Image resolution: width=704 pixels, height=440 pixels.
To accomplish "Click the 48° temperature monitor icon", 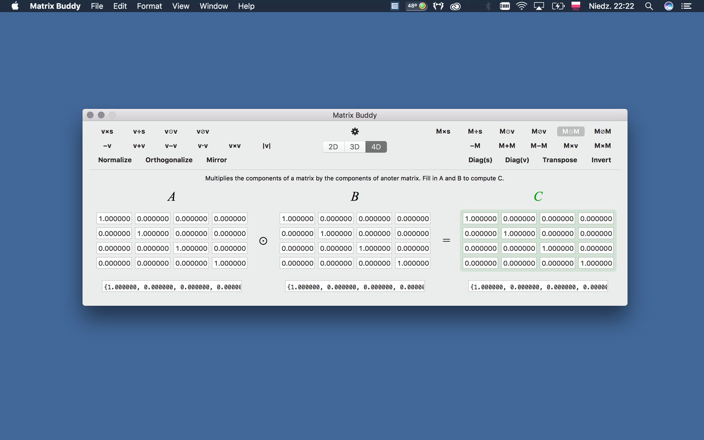I will pyautogui.click(x=417, y=6).
